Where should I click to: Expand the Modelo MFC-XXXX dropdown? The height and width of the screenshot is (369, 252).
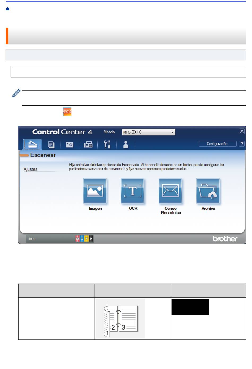point(149,132)
